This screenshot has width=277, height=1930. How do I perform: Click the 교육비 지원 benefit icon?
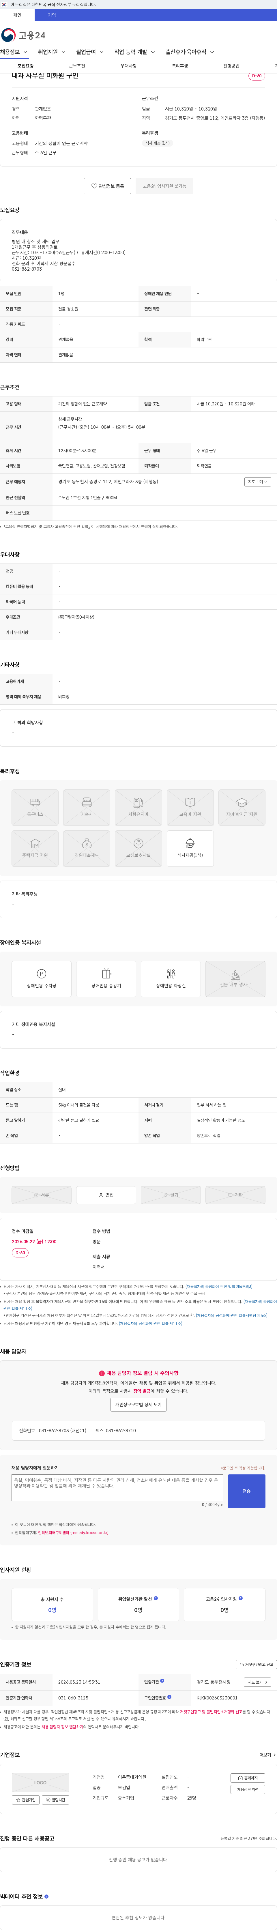(190, 807)
